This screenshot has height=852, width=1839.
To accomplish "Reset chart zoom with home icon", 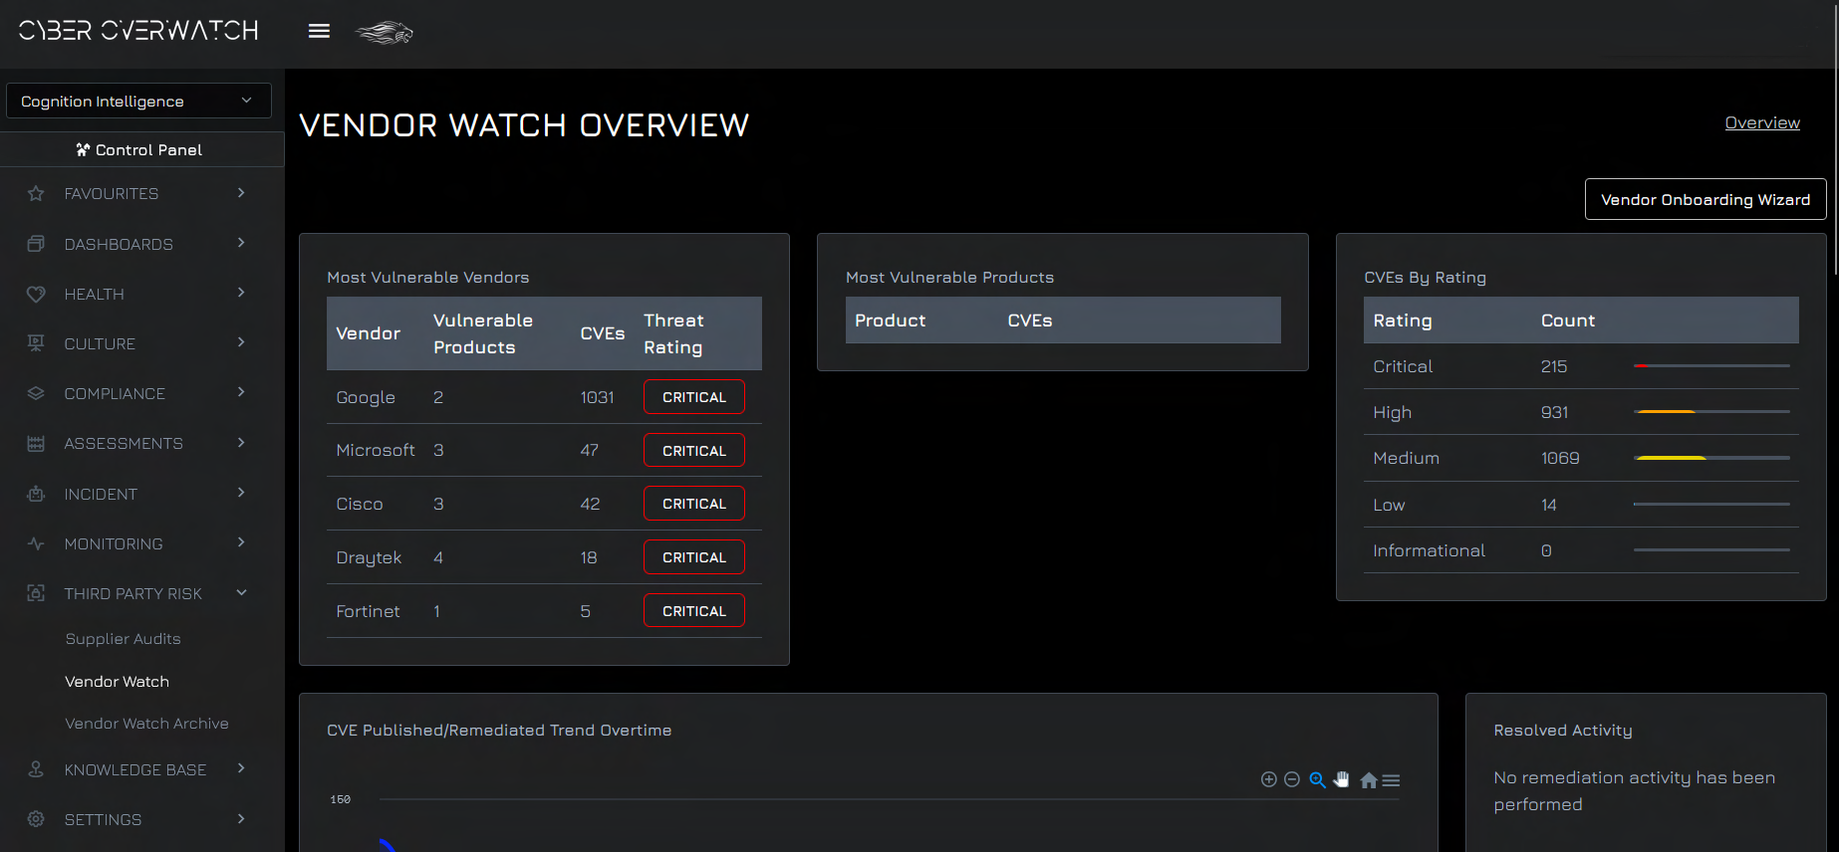I will click(1369, 780).
